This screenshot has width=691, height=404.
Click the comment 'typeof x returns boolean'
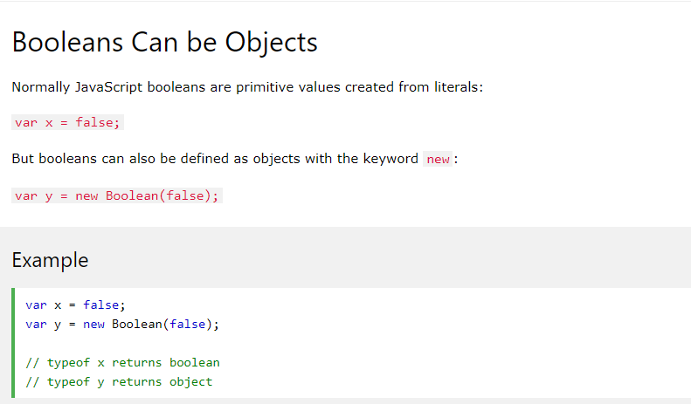point(122,363)
